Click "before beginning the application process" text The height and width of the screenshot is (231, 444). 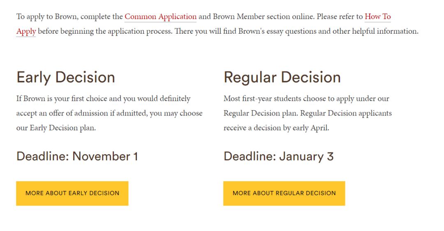(x=105, y=31)
